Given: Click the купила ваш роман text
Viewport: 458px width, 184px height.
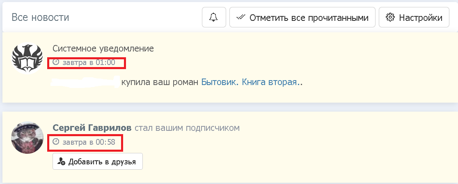Looking at the screenshot, I should 160,82.
